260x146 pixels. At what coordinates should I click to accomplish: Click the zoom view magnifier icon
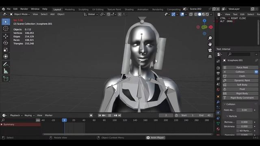[210, 38]
